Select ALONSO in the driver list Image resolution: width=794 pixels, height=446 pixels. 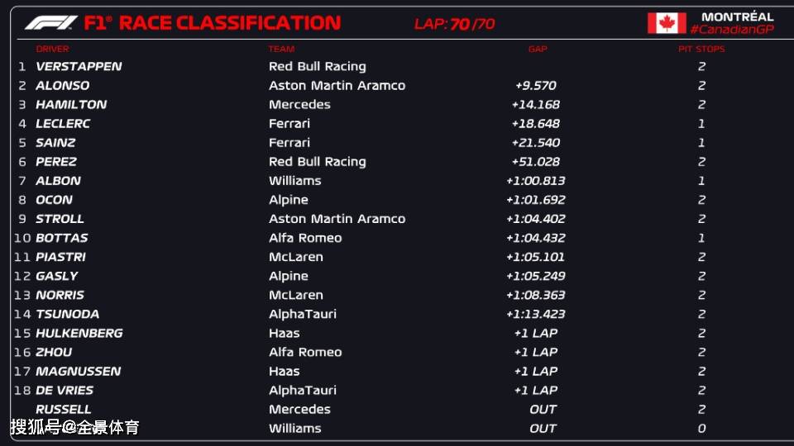[x=62, y=85]
